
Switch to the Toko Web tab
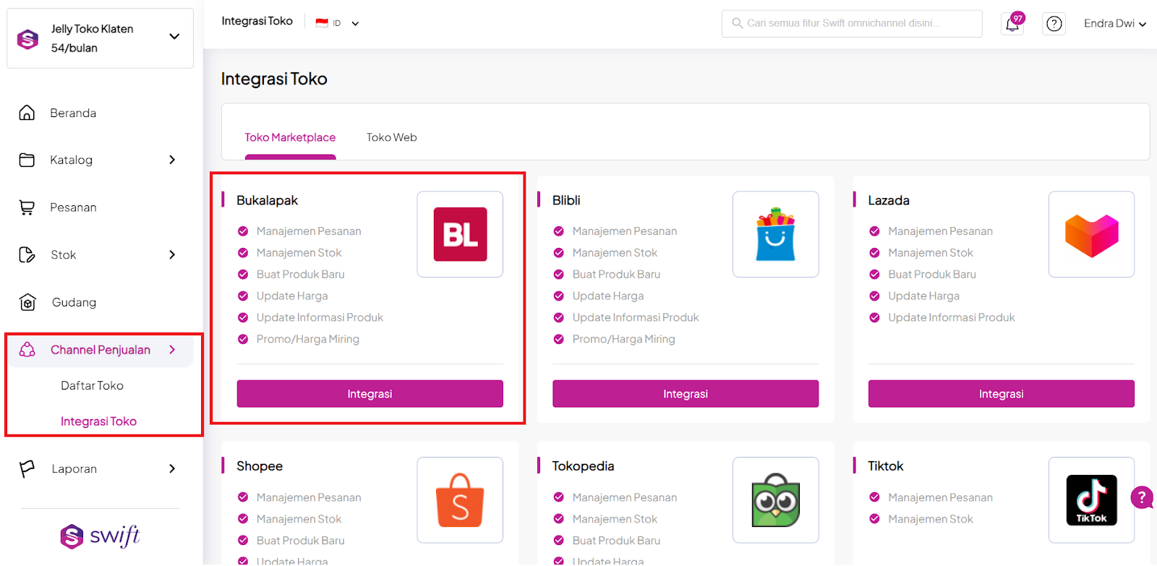[391, 137]
